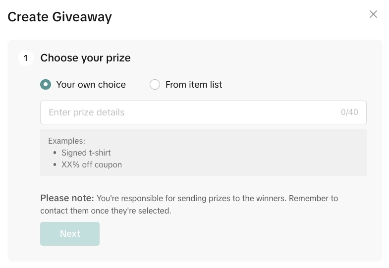Click the bullet before 'XX% off coupon'

(55, 164)
